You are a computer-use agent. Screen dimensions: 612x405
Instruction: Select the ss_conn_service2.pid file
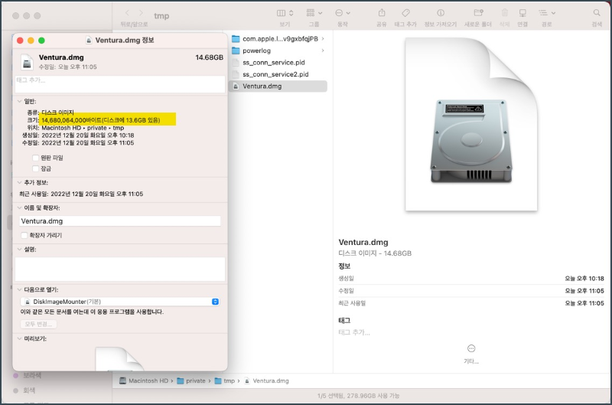[x=279, y=74]
